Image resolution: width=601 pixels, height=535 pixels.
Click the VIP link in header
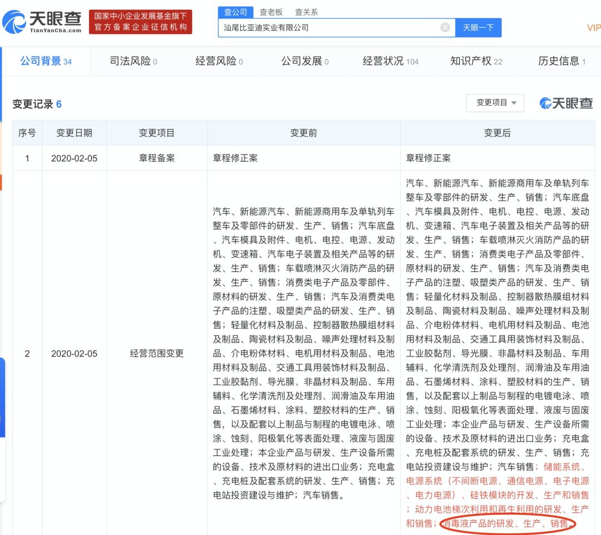[x=593, y=28]
